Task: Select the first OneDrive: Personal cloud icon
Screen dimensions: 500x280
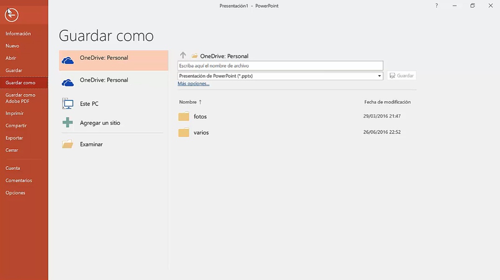Action: click(67, 60)
